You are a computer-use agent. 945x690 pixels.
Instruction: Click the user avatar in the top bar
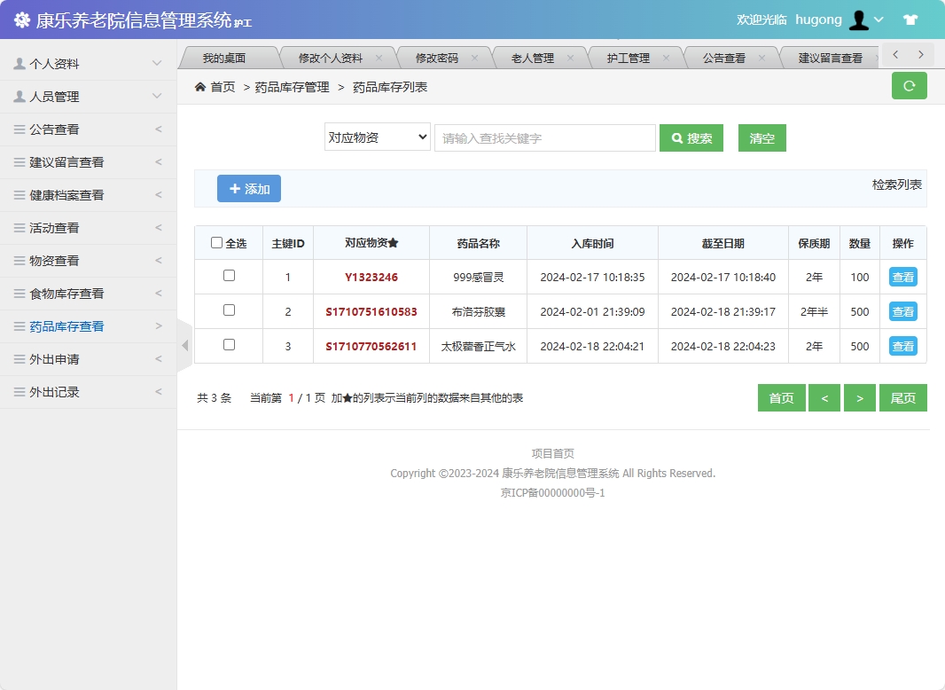[x=859, y=19]
